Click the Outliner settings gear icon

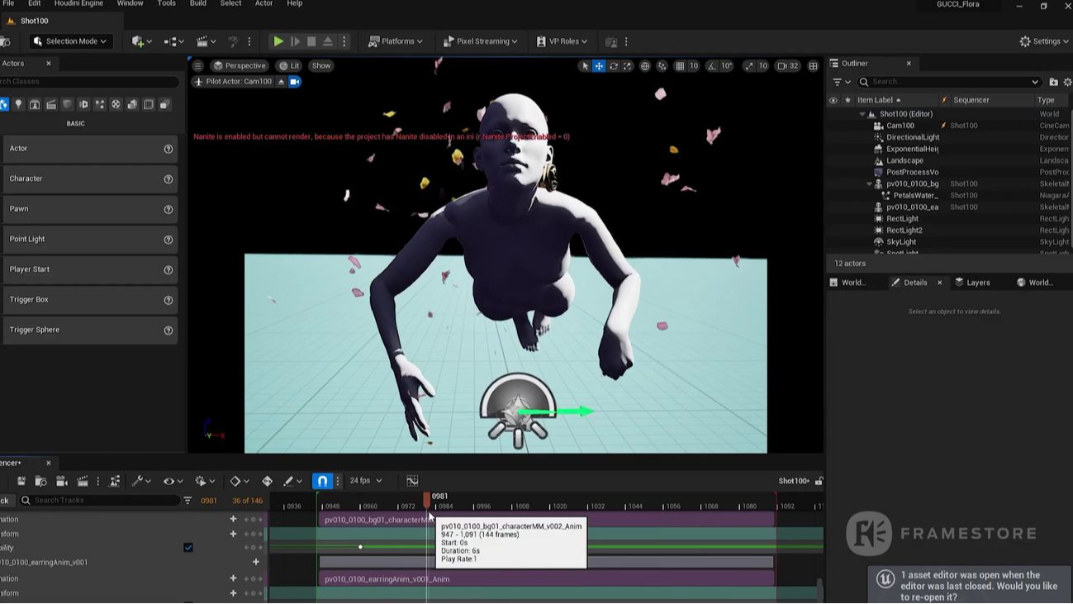(1066, 82)
